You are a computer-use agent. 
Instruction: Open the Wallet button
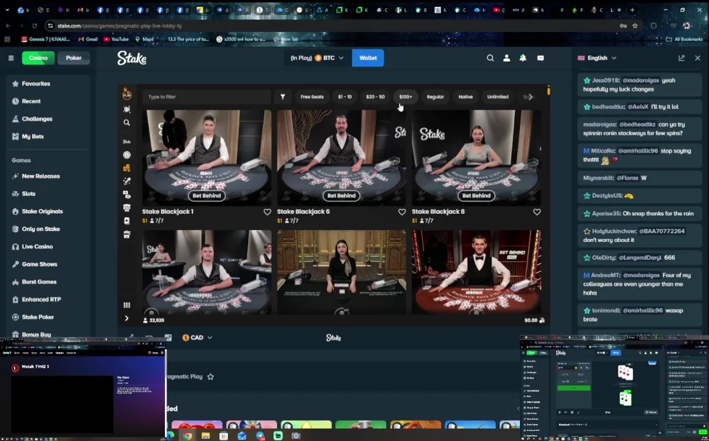pyautogui.click(x=368, y=58)
